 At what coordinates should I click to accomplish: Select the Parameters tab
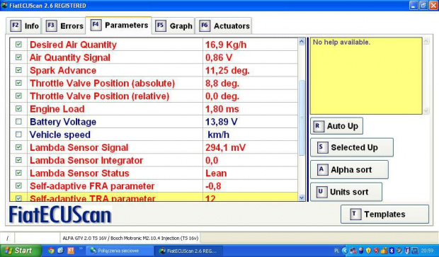tap(119, 25)
